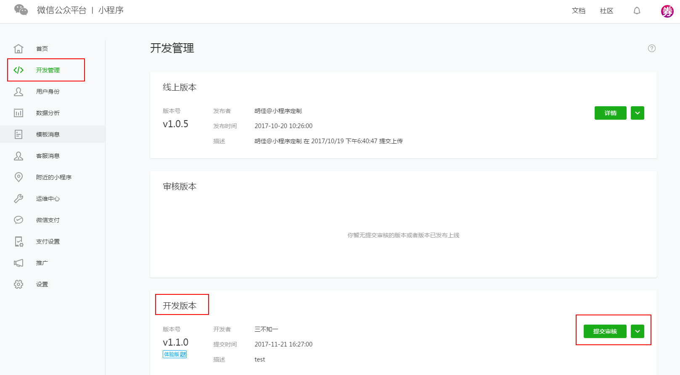Open 开发管理 menu item
This screenshot has height=375, width=680.
pyautogui.click(x=48, y=70)
